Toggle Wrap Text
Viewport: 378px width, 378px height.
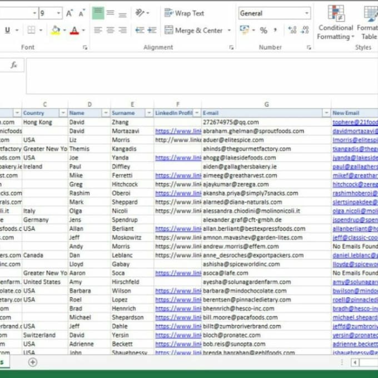pyautogui.click(x=185, y=13)
